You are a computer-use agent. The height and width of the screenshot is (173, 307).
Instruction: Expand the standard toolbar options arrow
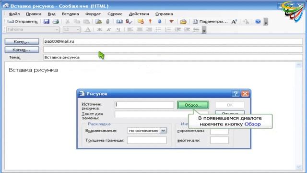[x=266, y=22]
